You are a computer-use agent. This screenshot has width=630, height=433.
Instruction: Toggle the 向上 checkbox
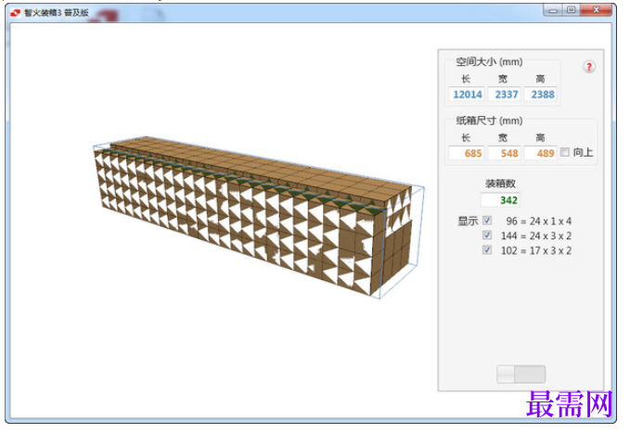pyautogui.click(x=565, y=152)
